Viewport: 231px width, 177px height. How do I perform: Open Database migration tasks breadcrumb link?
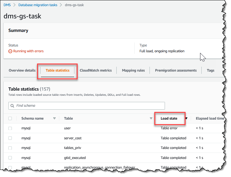(38, 5)
